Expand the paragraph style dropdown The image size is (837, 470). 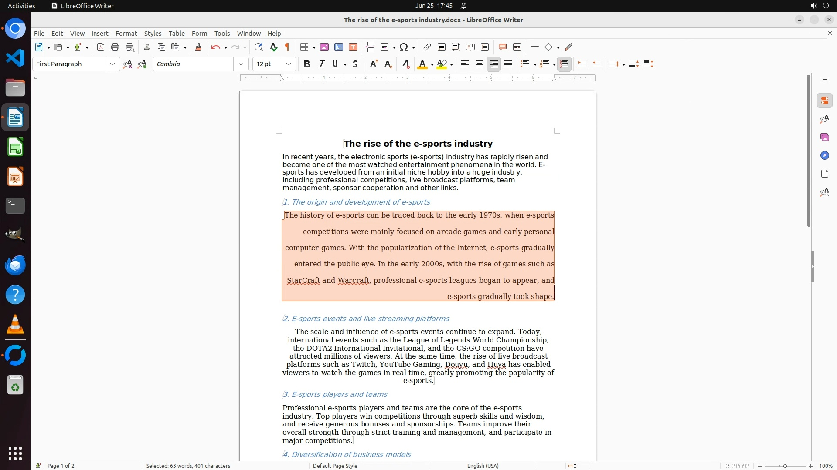point(112,64)
